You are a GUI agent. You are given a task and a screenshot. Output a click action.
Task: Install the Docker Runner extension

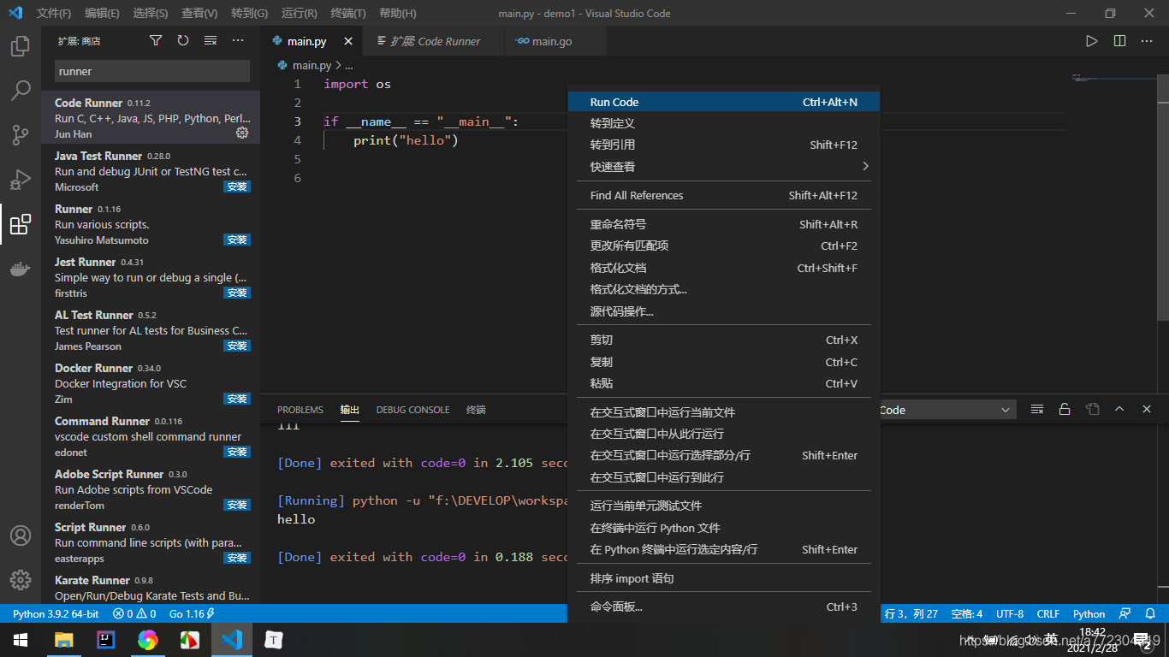click(x=237, y=399)
